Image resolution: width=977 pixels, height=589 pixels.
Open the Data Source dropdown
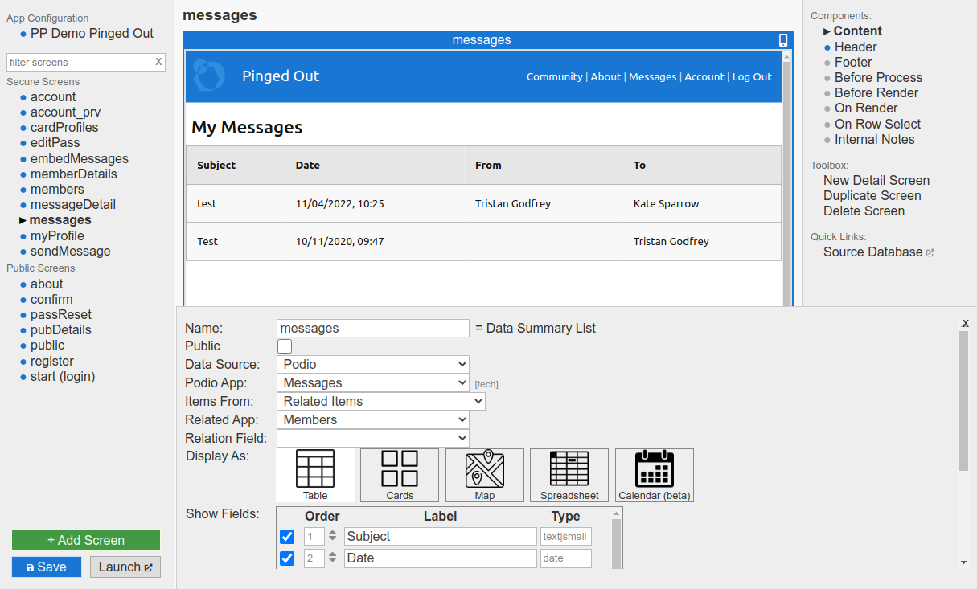(373, 365)
